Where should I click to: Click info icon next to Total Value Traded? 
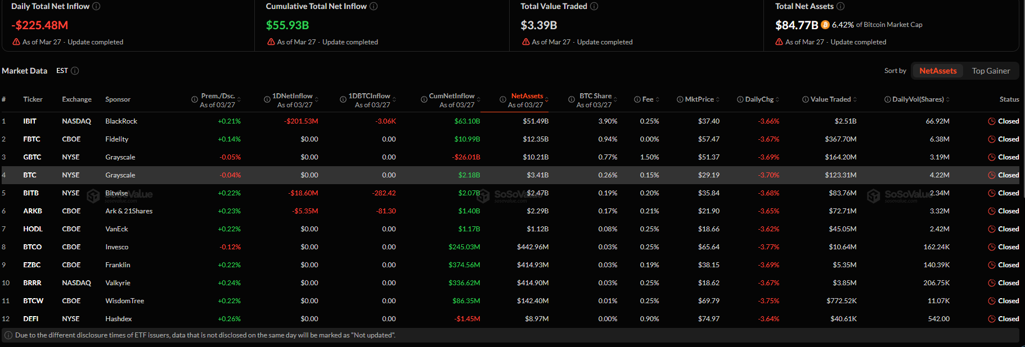pos(594,6)
